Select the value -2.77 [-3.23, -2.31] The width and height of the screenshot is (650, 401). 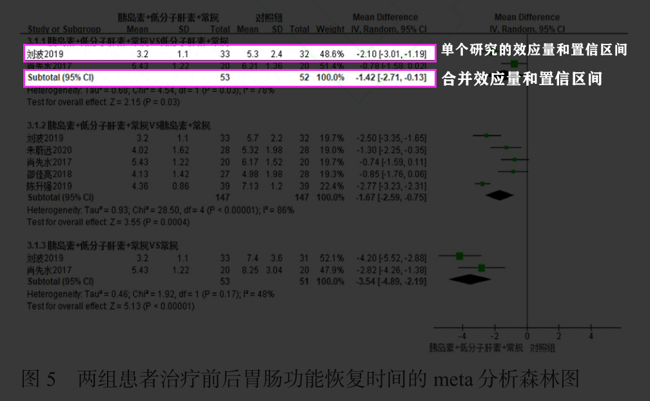pyautogui.click(x=391, y=186)
